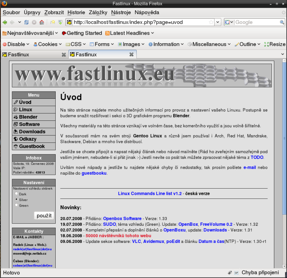The image size is (287, 278).
Task: Click the status bar star burst icon
Action: point(230,273)
